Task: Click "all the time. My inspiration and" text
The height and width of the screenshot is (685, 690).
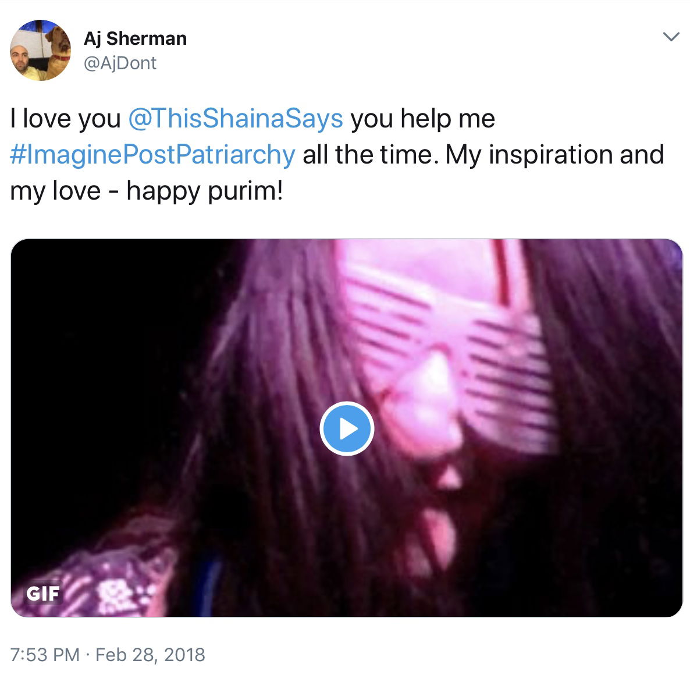Action: tap(483, 155)
